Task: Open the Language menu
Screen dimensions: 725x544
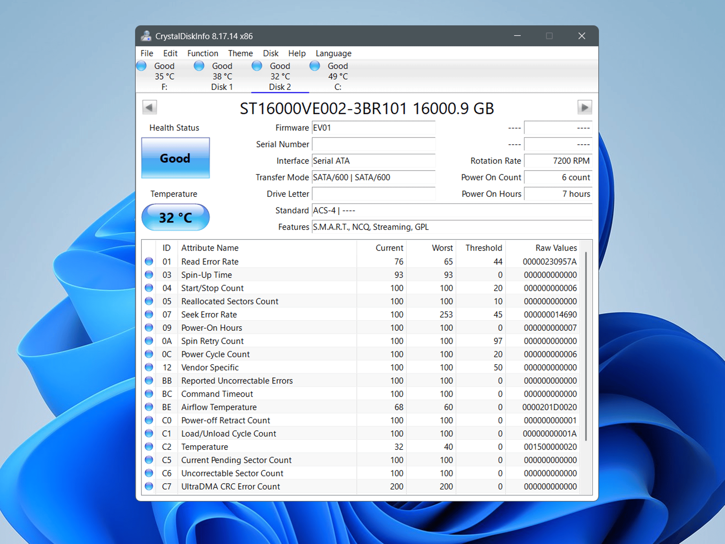Action: pos(333,53)
